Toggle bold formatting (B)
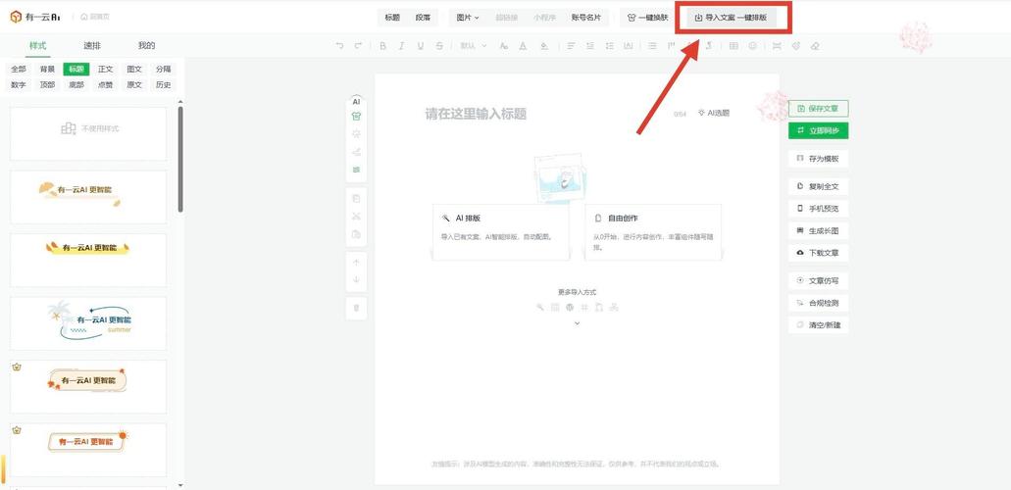This screenshot has height=490, width=1011. click(x=383, y=46)
